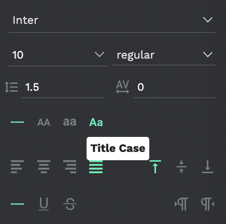Viewport: 226px width, 224px height.
Task: Open the Inter font family dropdown
Action: (112, 20)
